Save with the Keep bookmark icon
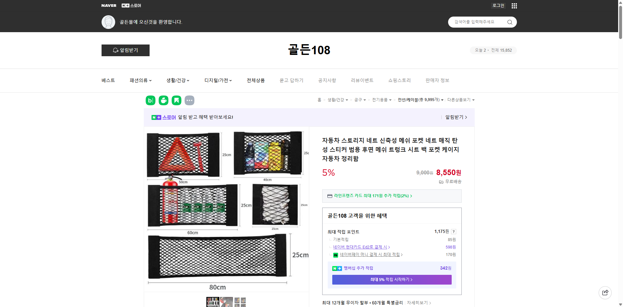This screenshot has height=307, width=623. (x=176, y=100)
